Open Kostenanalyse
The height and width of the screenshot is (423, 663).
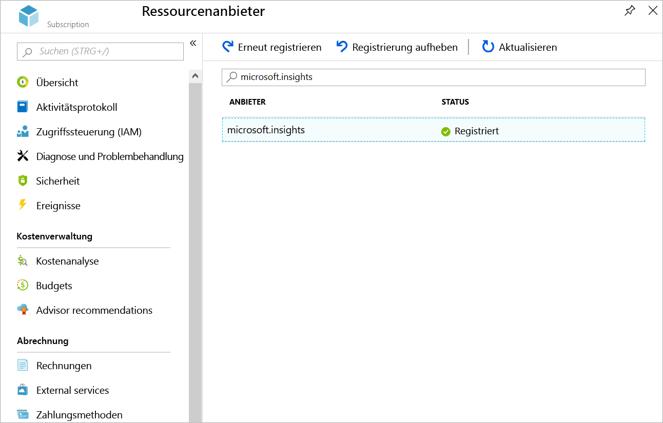click(68, 261)
